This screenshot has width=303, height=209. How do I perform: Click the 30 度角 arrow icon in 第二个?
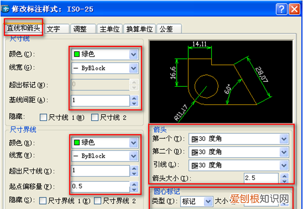195,152
